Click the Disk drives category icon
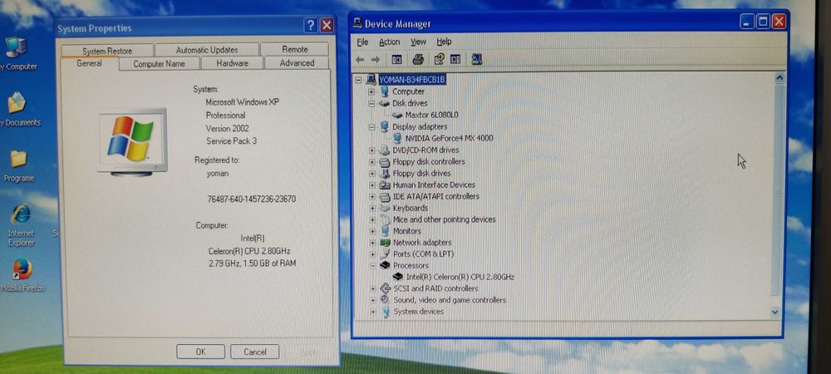This screenshot has height=374, width=831. pos(385,103)
